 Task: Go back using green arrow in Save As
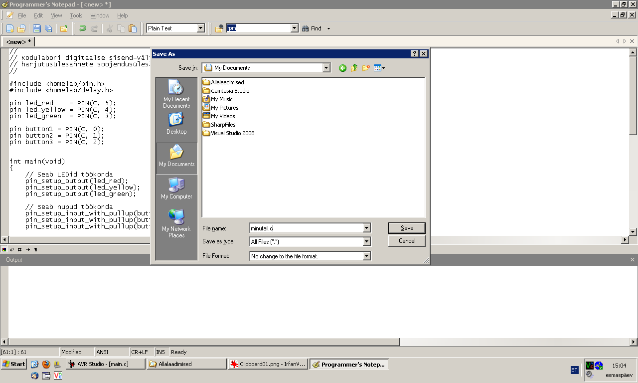tap(342, 68)
